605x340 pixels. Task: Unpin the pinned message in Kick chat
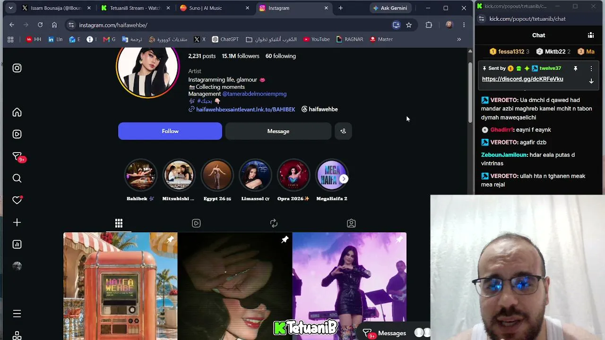[575, 68]
